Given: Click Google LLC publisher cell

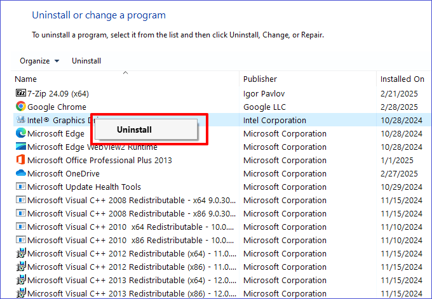Looking at the screenshot, I should [264, 107].
